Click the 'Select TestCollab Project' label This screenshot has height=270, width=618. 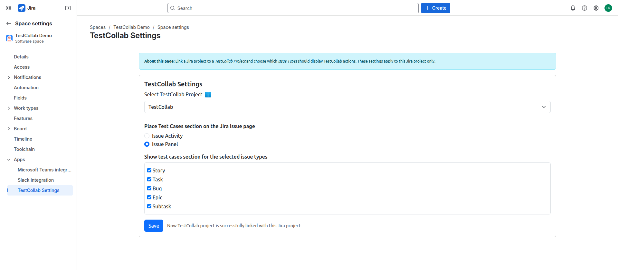pos(173,94)
